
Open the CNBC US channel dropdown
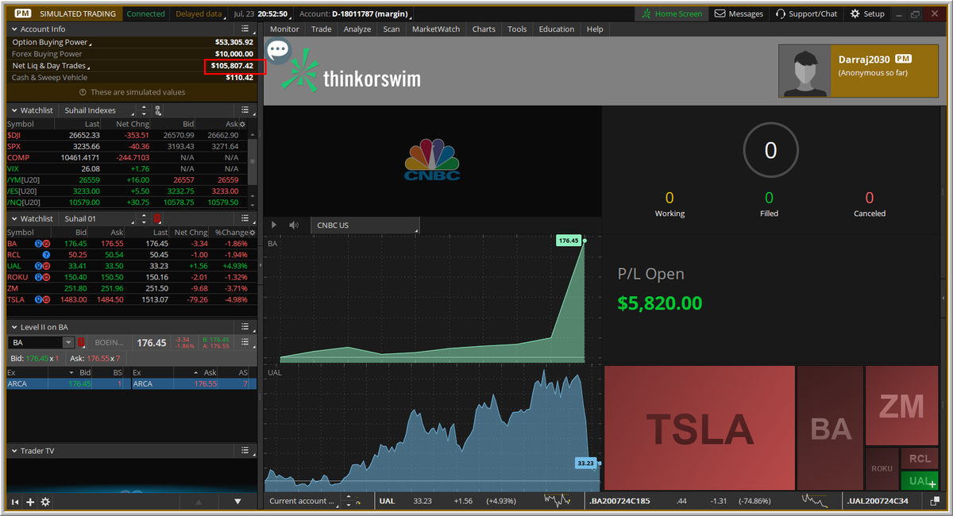364,225
